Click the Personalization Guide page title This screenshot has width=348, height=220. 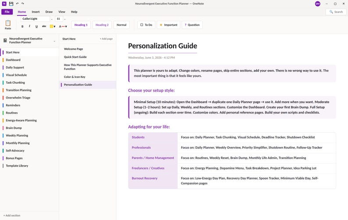[x=163, y=46]
